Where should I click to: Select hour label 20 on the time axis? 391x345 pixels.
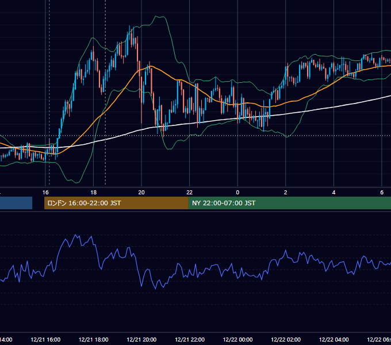point(141,193)
